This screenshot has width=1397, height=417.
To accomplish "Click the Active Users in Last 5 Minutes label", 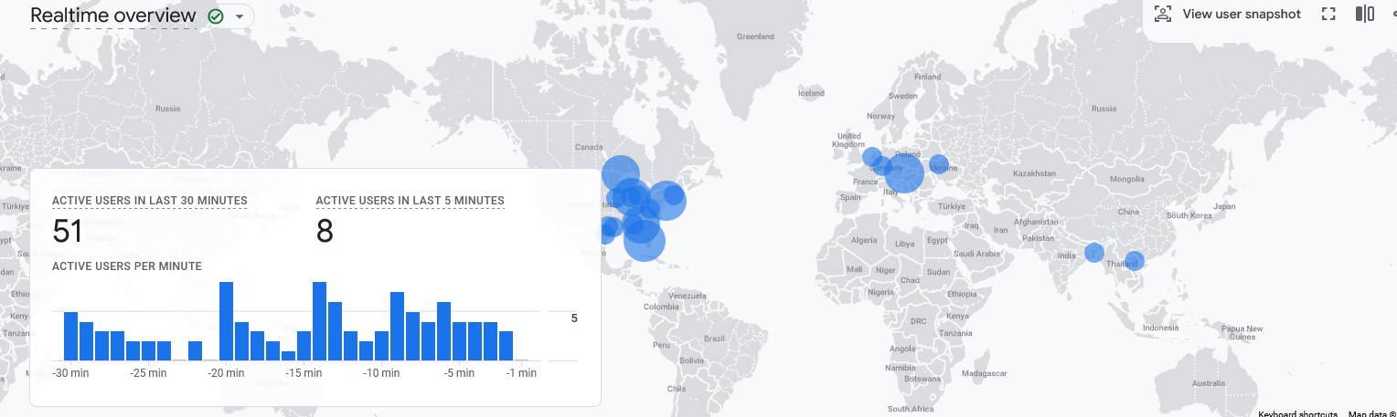I will (x=411, y=201).
